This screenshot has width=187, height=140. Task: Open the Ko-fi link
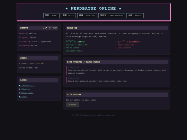pos(23,96)
